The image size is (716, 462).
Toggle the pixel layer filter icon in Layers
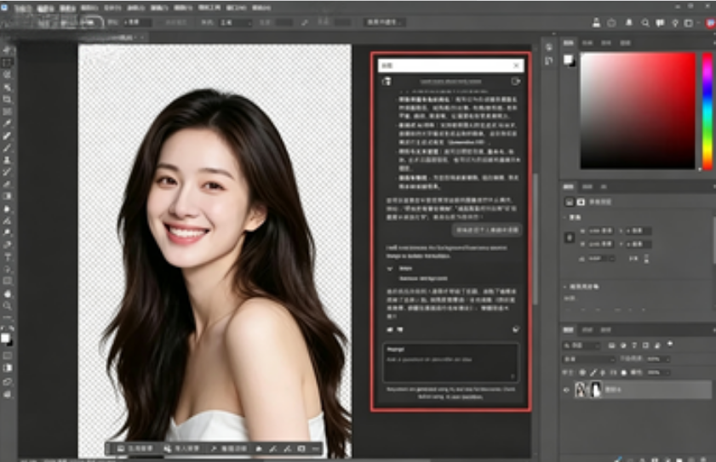point(612,345)
